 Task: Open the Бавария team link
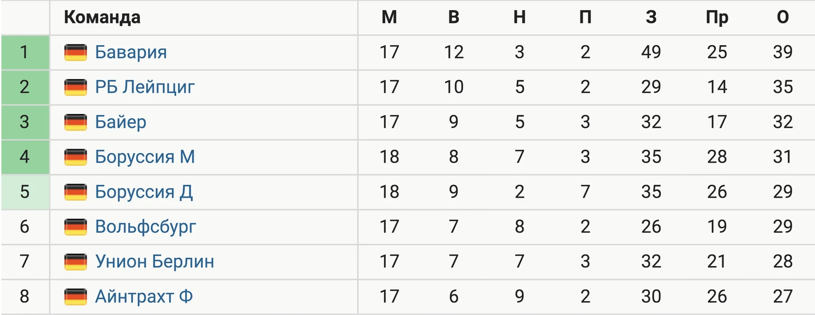(131, 52)
